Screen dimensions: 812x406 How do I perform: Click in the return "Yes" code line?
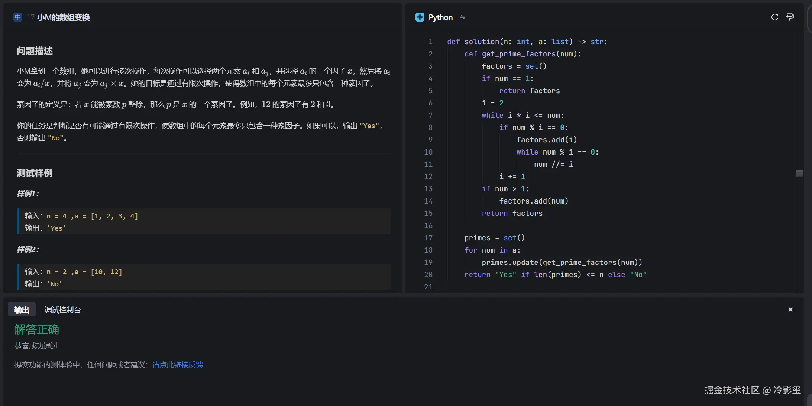(x=555, y=275)
